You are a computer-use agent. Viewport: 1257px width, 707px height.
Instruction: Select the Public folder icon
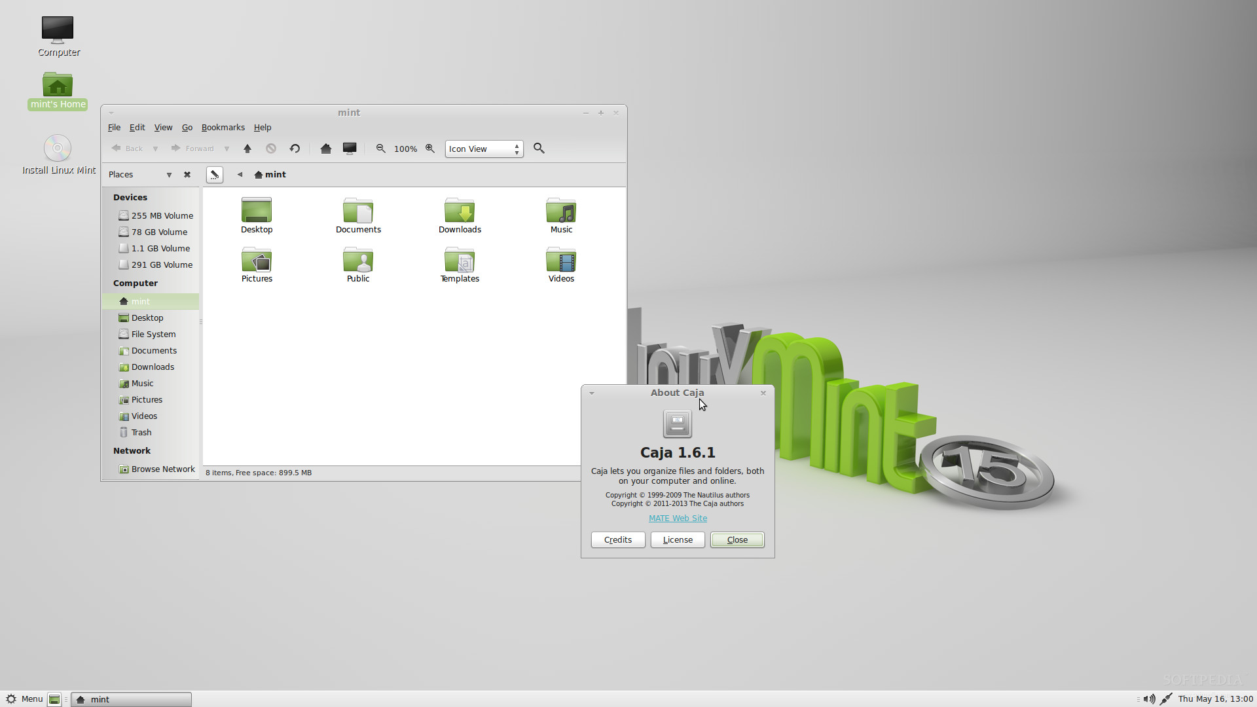coord(358,264)
